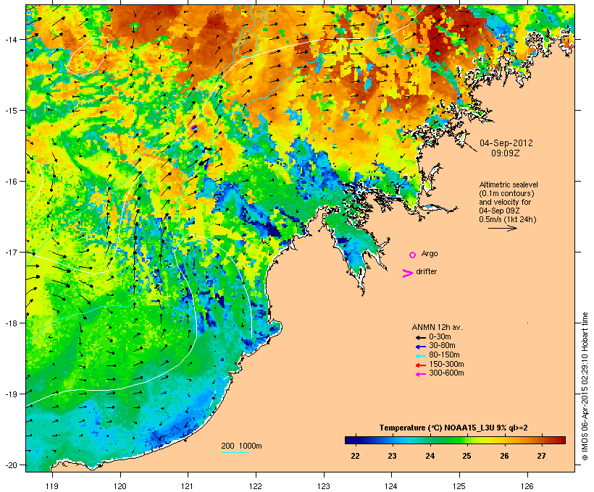The width and height of the screenshot is (594, 492).
Task: Click the magenta Argo circle legend marker
Action: (x=413, y=255)
